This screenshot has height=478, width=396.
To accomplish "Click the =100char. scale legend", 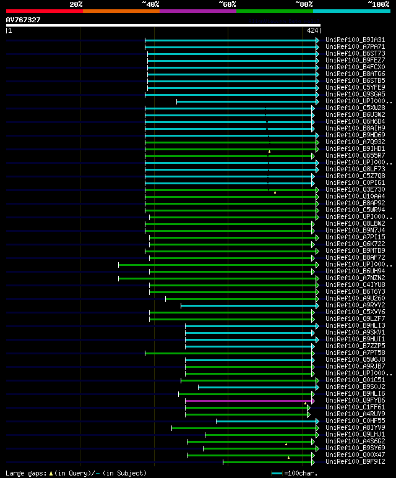I will (x=295, y=474).
